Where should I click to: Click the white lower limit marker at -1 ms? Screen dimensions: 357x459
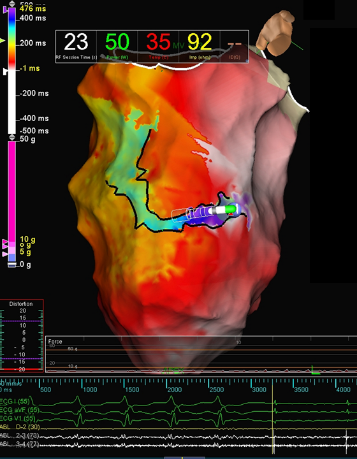(5, 71)
